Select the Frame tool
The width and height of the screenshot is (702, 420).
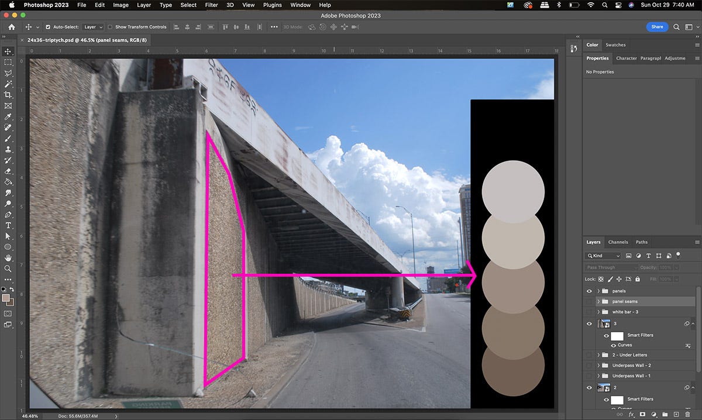8,106
